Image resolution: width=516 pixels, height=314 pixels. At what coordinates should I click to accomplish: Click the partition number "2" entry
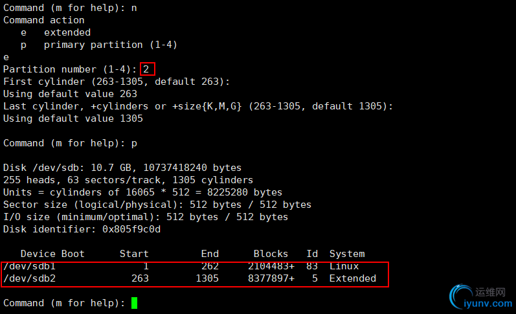[146, 69]
